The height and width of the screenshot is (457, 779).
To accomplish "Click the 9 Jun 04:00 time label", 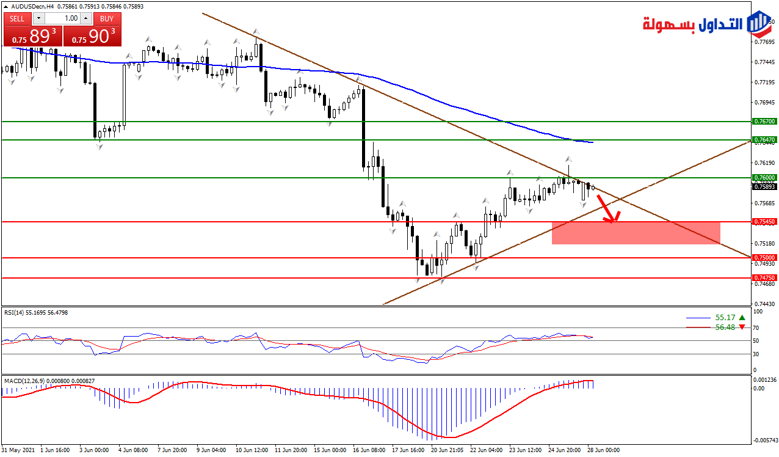I will (x=211, y=450).
